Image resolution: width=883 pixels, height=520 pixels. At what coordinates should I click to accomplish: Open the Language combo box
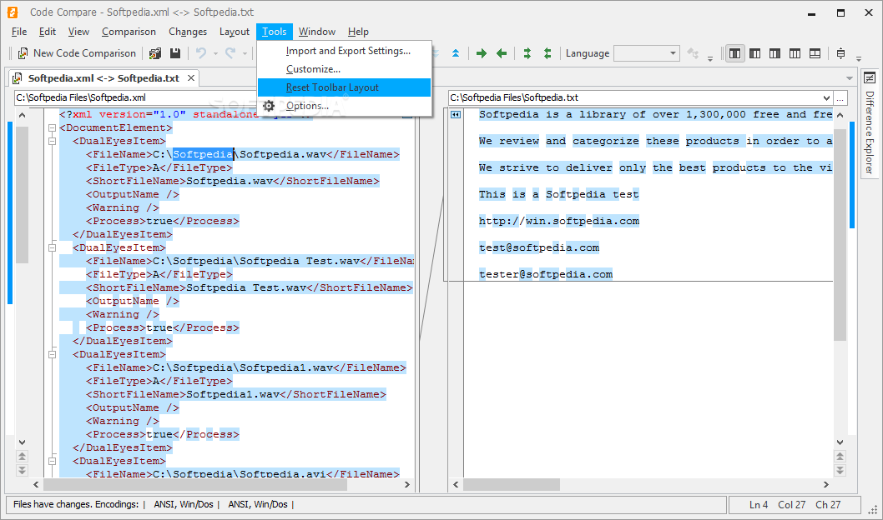(647, 53)
